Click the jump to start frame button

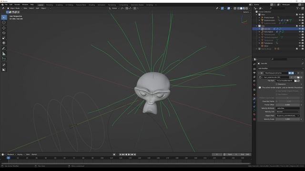coord(120,154)
